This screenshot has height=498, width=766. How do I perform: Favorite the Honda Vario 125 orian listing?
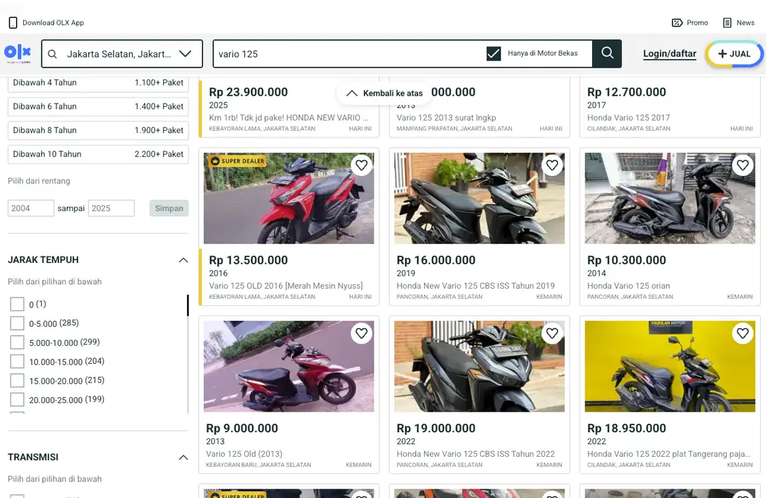[x=743, y=165]
